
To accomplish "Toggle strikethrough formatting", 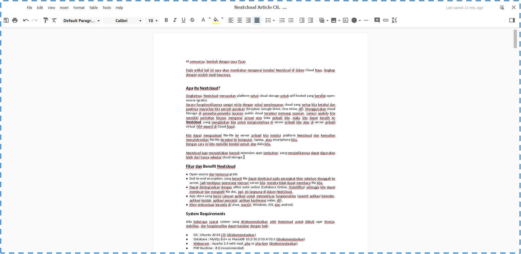I will (x=192, y=20).
